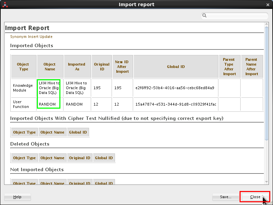Viewport: 273px width, 205px height.
Task: Click 'Original ID' header in Deleted Objects table
Action: (80, 158)
